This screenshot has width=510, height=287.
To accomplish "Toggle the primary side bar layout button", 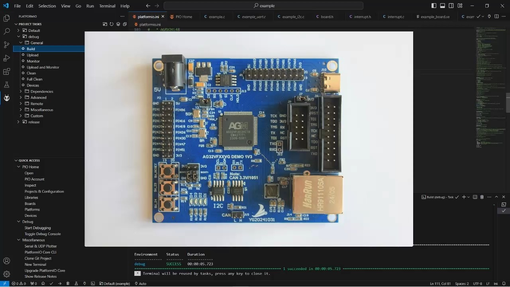I will tap(434, 6).
